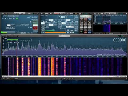Viewport: 128px width, 96px height.
Task: Toggle the NR noise reduction button
Action: 68,27
